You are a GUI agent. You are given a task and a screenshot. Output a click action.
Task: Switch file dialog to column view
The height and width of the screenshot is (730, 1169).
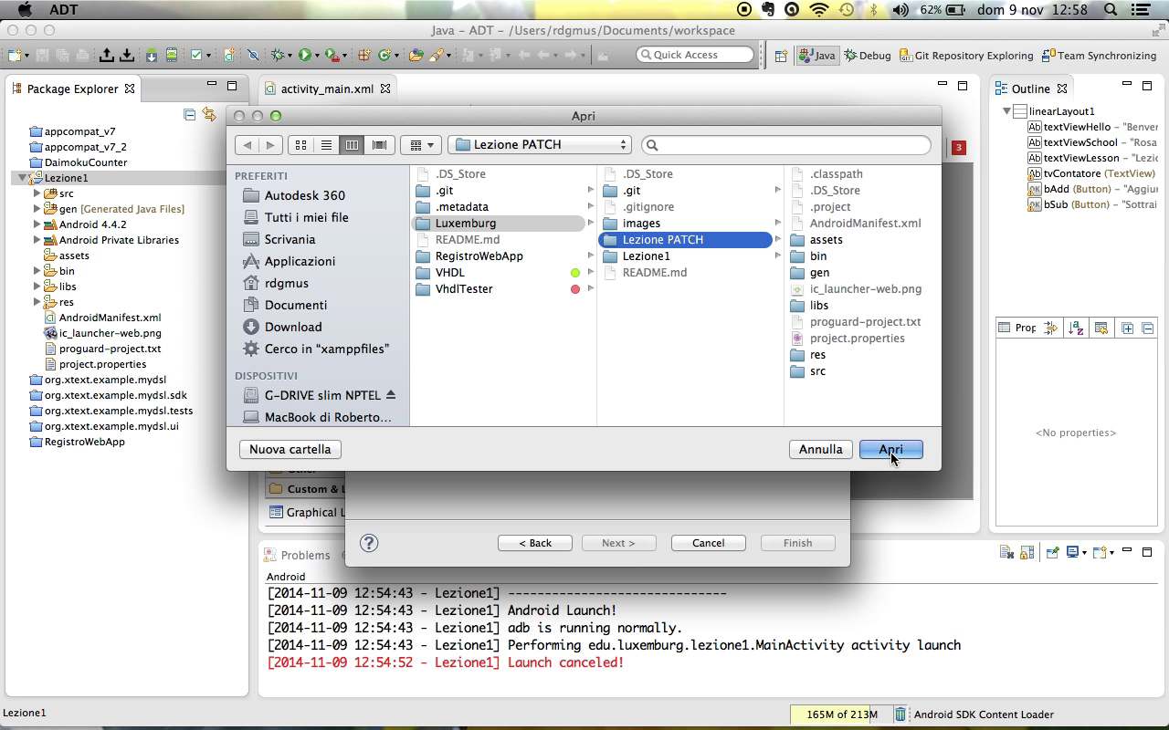click(352, 144)
